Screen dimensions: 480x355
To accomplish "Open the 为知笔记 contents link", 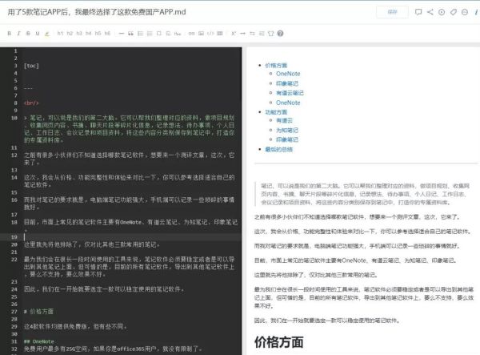I will (x=287, y=130).
